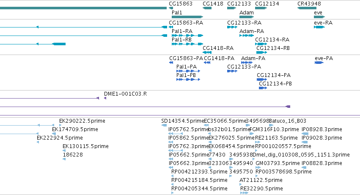The image size is (360, 195).
Task: Click EST RE32290.5prime
Action: click(x=261, y=189)
